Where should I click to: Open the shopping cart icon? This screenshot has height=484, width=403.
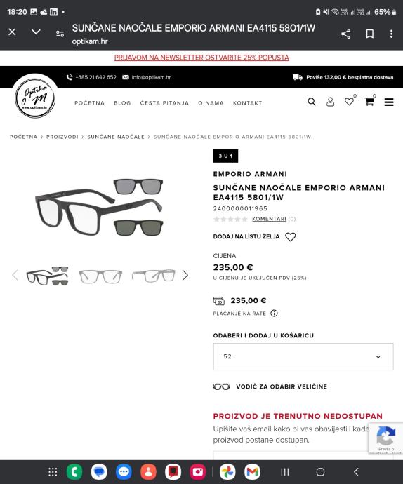click(x=369, y=102)
